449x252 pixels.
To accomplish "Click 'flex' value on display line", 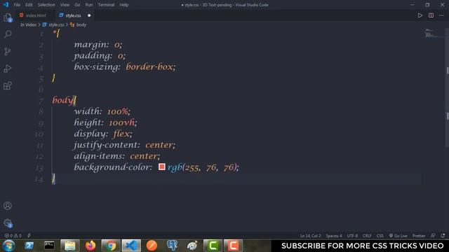I will click(121, 134).
